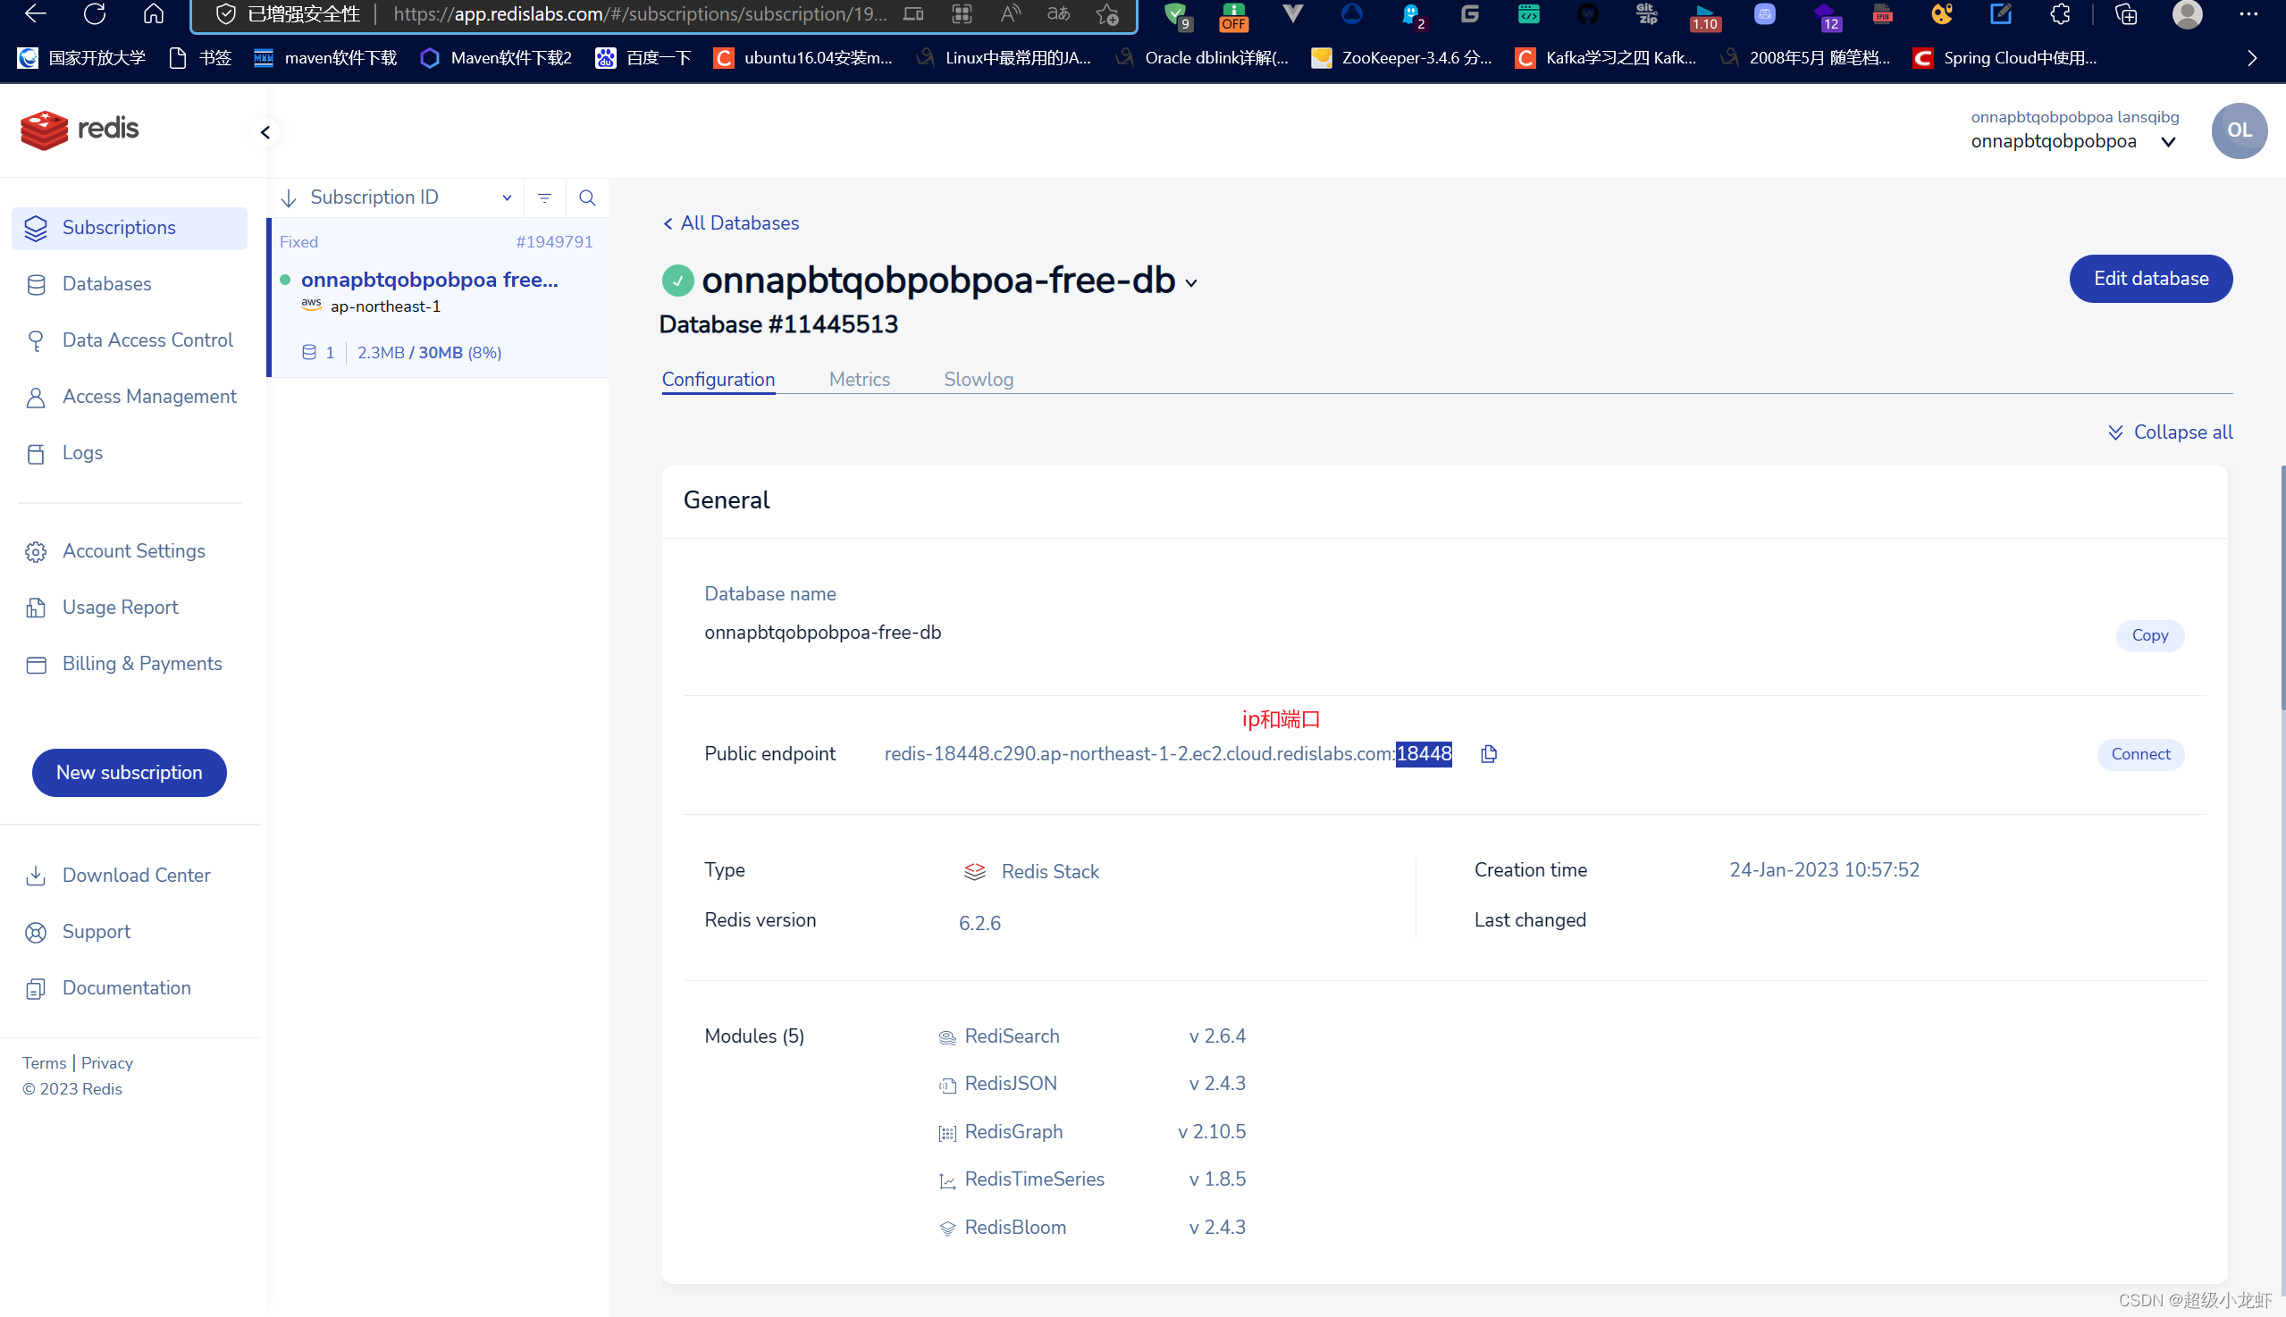This screenshot has width=2286, height=1317.
Task: Open the Logs section
Action: pyautogui.click(x=81, y=453)
